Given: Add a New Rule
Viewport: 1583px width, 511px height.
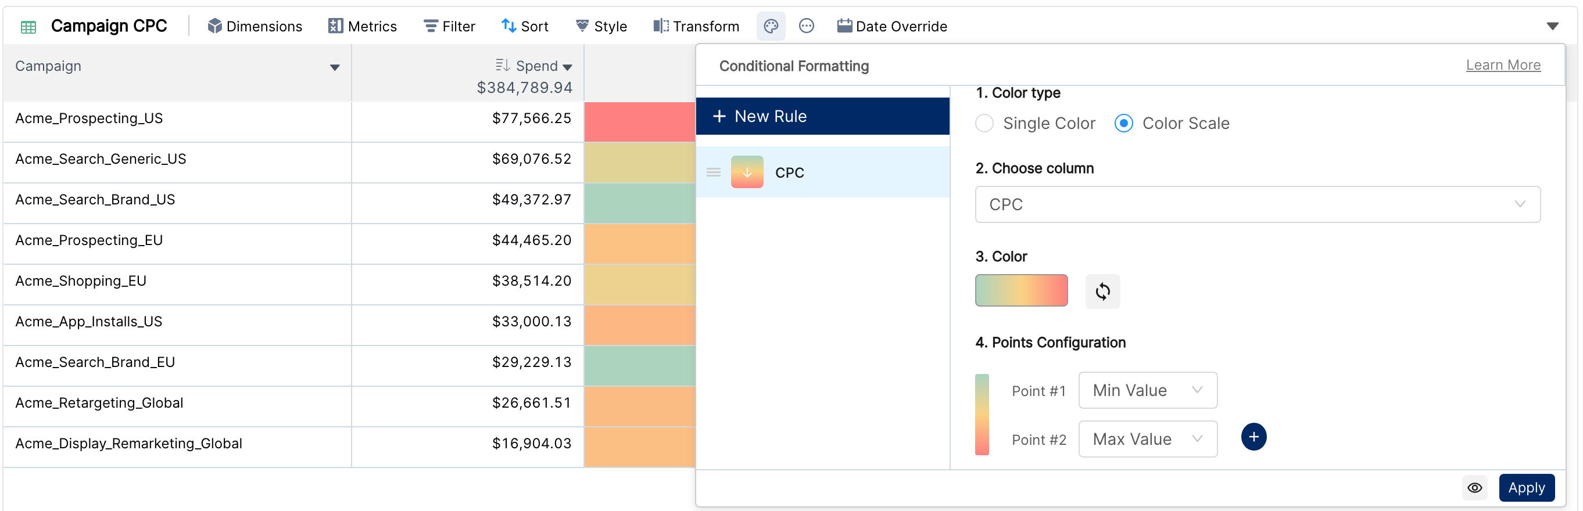Looking at the screenshot, I should click(x=822, y=116).
